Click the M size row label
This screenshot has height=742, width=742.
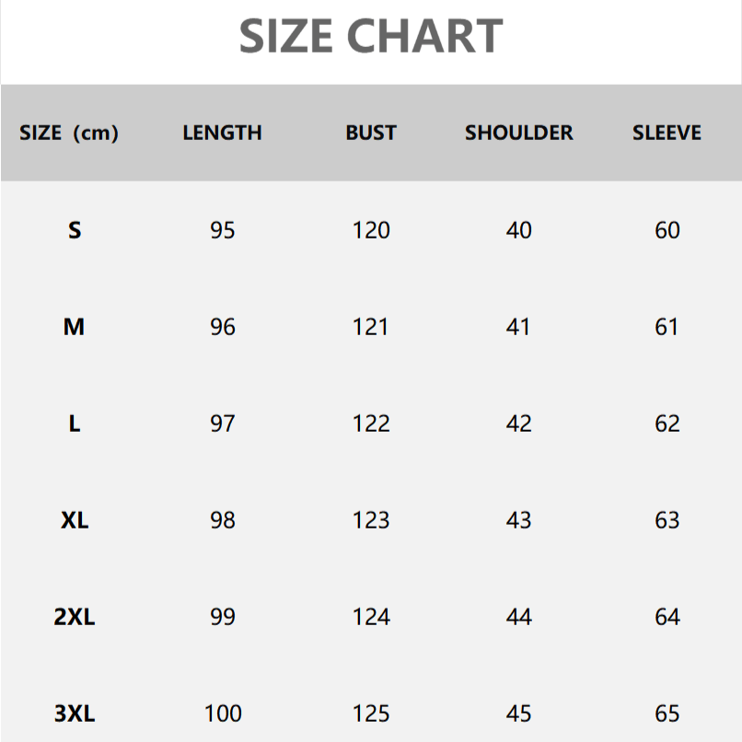pyautogui.click(x=75, y=327)
